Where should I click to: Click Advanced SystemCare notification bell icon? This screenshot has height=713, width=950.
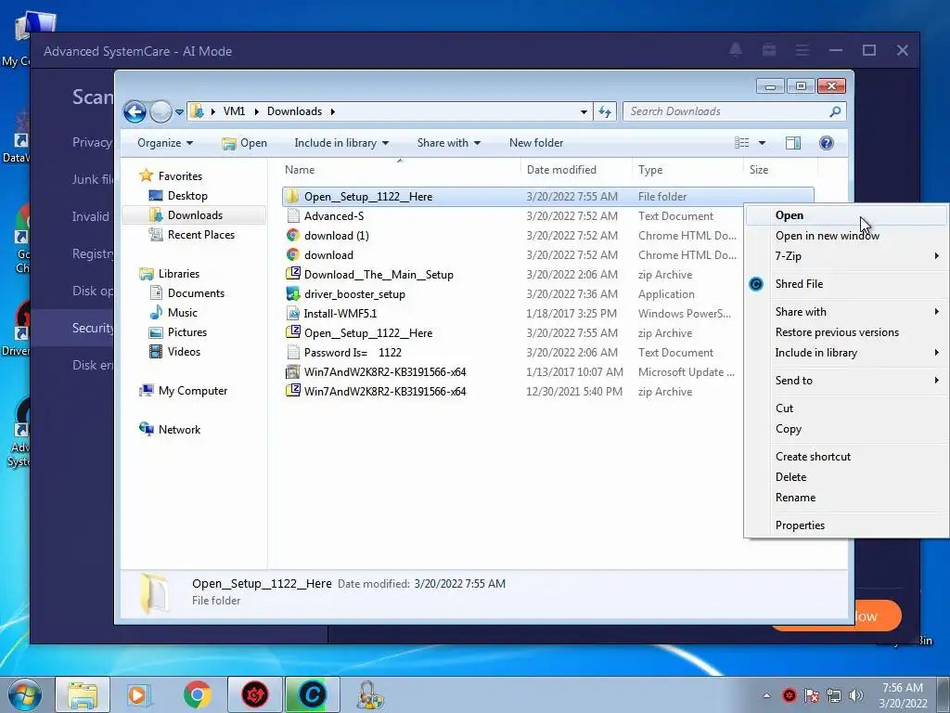tap(736, 50)
